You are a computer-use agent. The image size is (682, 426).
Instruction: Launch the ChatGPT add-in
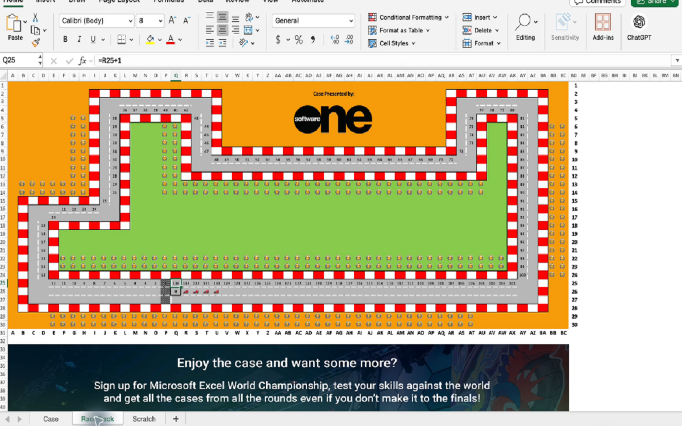[x=639, y=27]
